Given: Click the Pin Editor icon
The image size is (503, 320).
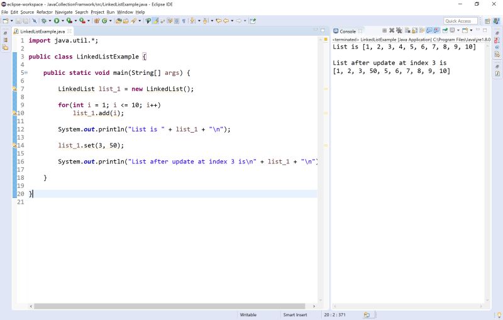Looking at the screenshot, I should 253,21.
